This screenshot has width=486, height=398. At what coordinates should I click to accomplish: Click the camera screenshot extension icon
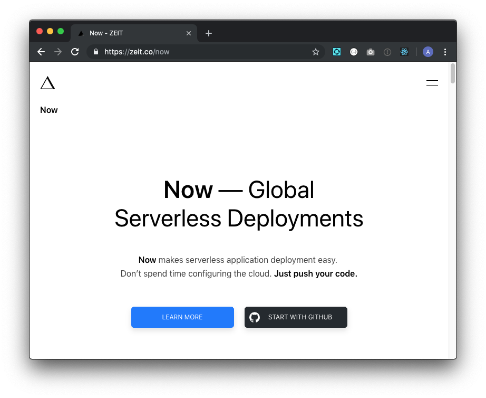point(371,52)
